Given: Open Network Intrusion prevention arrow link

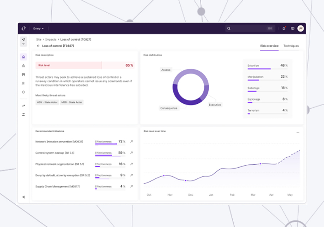Looking at the screenshot, I should [131, 142].
